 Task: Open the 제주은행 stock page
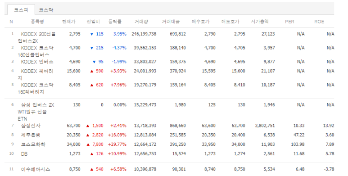tap(31, 135)
